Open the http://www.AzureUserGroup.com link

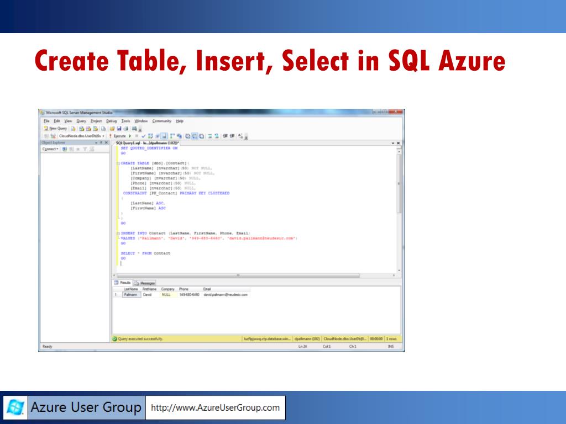(x=215, y=408)
